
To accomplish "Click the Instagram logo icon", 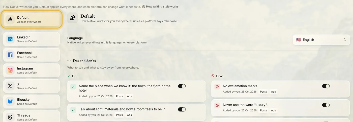I will coord(10,70).
